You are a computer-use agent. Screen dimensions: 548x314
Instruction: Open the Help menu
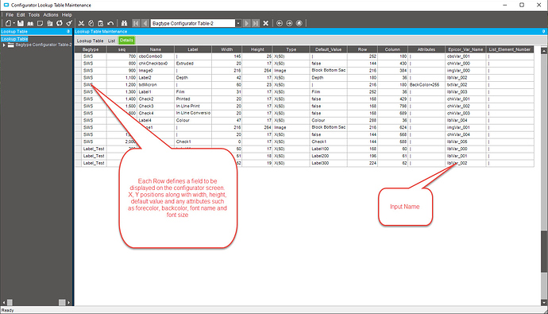pyautogui.click(x=67, y=14)
